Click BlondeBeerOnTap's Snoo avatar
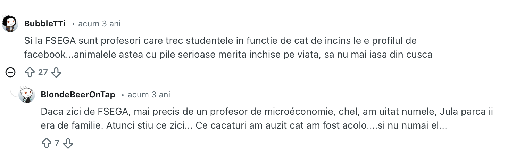Image resolution: width=516 pixels, height=162 pixels. pyautogui.click(x=27, y=95)
